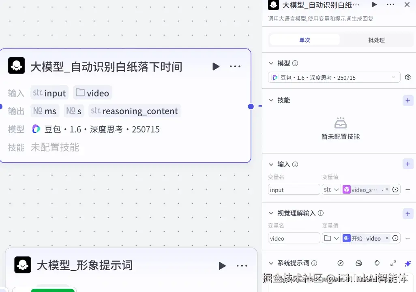Image resolution: width=416 pixels, height=292 pixels.
Task: Open the str. type dropdown for input
Action: (x=331, y=190)
